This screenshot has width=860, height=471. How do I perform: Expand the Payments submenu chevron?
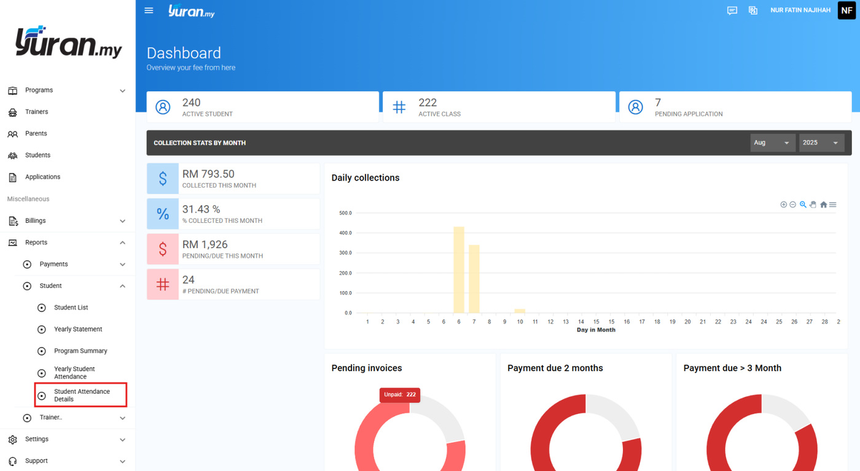[x=122, y=265]
